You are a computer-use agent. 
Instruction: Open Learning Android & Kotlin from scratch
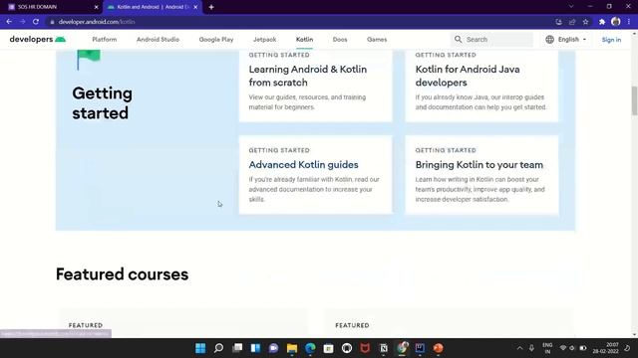point(308,76)
